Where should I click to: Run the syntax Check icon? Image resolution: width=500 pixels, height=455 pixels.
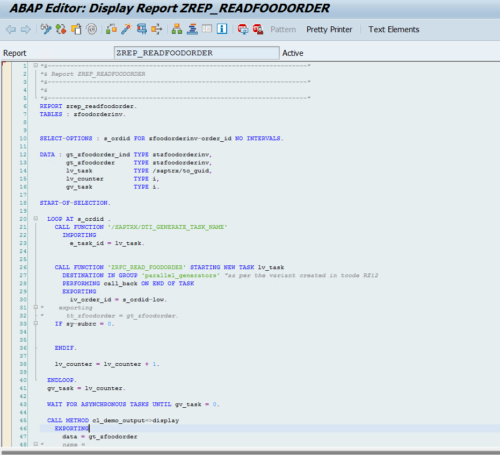point(111,30)
